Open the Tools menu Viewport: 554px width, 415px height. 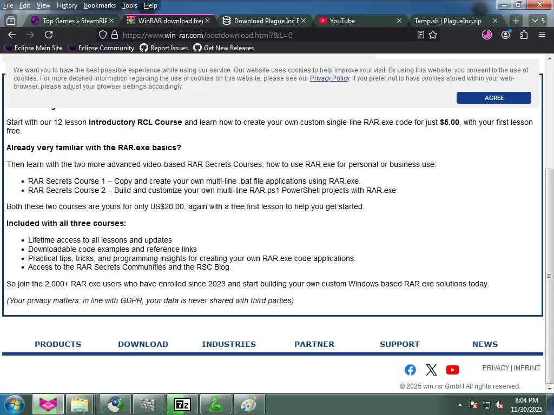[x=130, y=5]
